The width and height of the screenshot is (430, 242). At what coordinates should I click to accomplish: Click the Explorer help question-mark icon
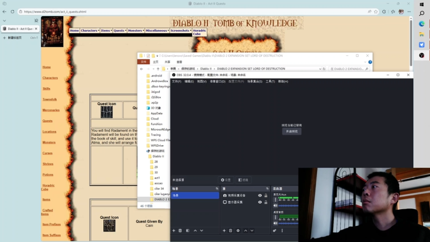[370, 62]
